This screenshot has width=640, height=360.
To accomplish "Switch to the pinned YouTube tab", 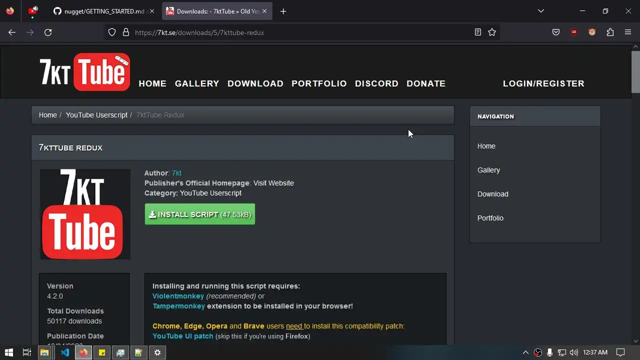I will point(33,11).
